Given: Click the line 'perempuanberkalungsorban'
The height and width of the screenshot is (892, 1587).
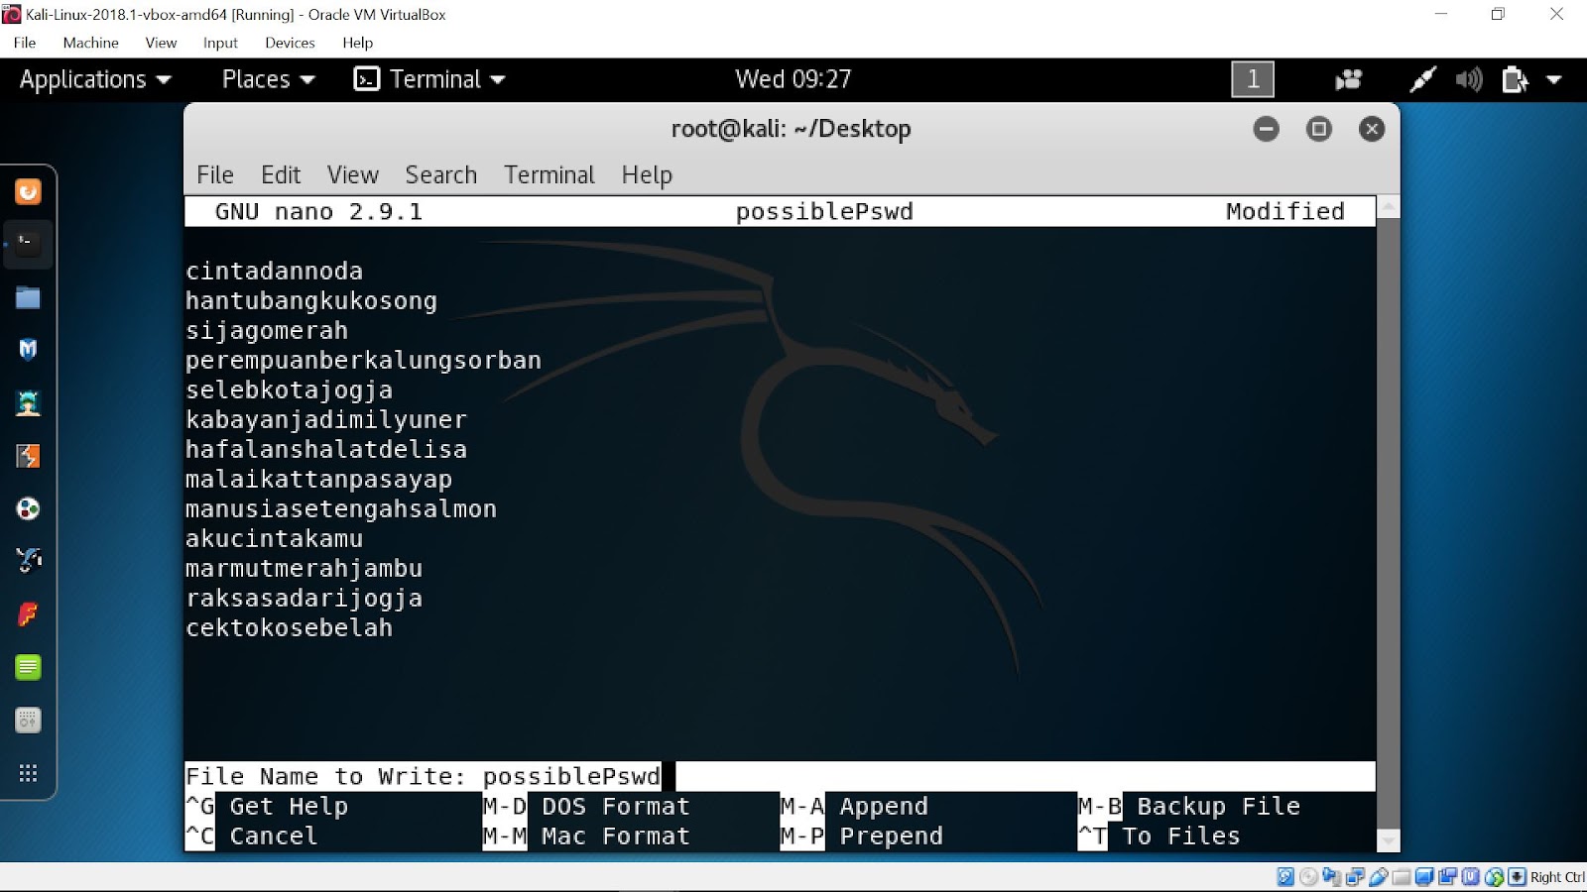Looking at the screenshot, I should 364,361.
